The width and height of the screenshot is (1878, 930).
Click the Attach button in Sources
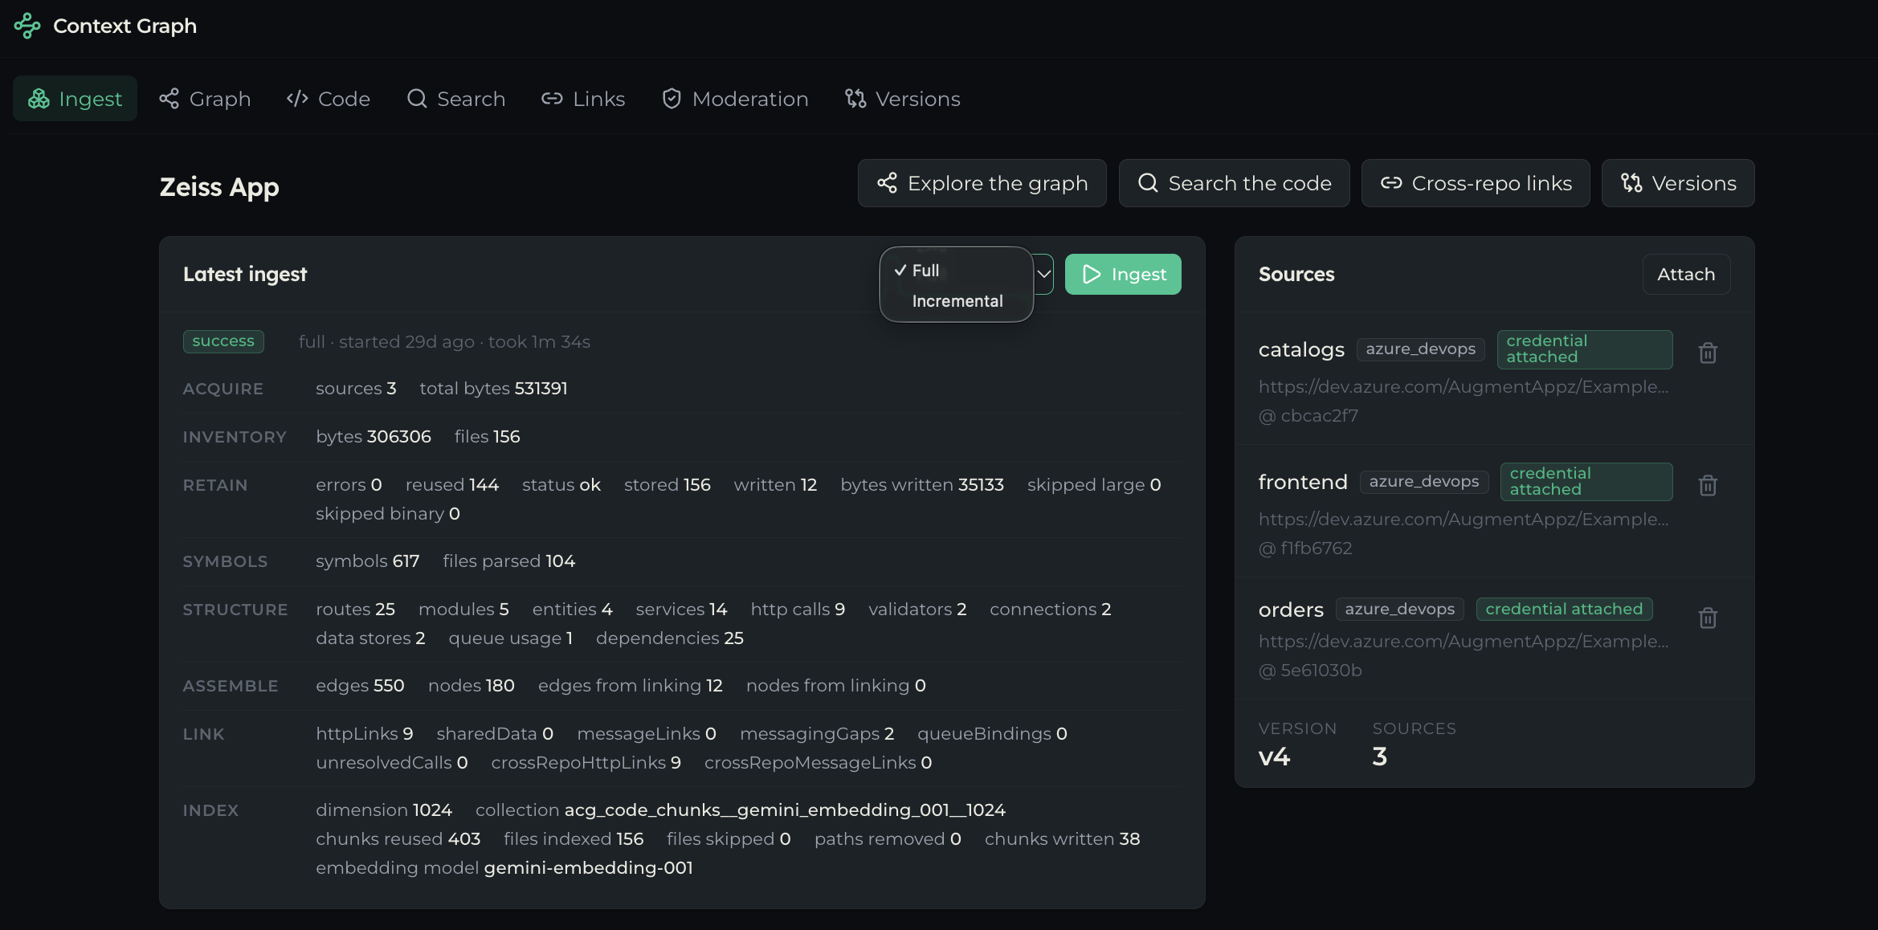tap(1686, 275)
